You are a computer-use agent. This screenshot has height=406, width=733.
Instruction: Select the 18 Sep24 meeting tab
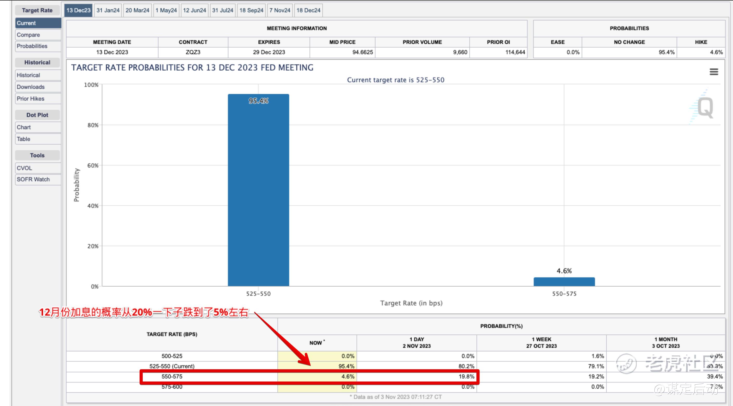tap(251, 10)
